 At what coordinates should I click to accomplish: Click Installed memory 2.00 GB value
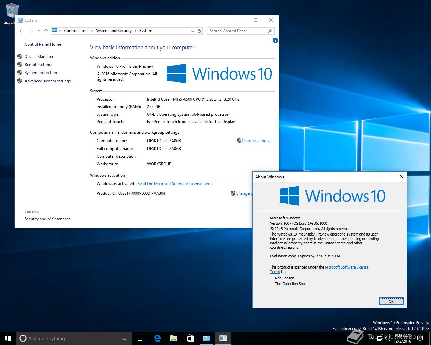[154, 107]
